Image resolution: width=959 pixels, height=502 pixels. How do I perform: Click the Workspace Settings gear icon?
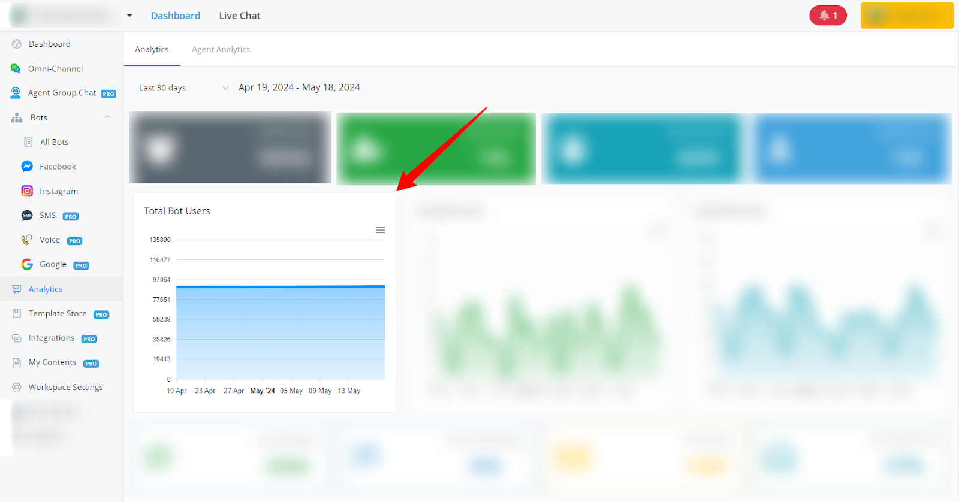pyautogui.click(x=17, y=387)
